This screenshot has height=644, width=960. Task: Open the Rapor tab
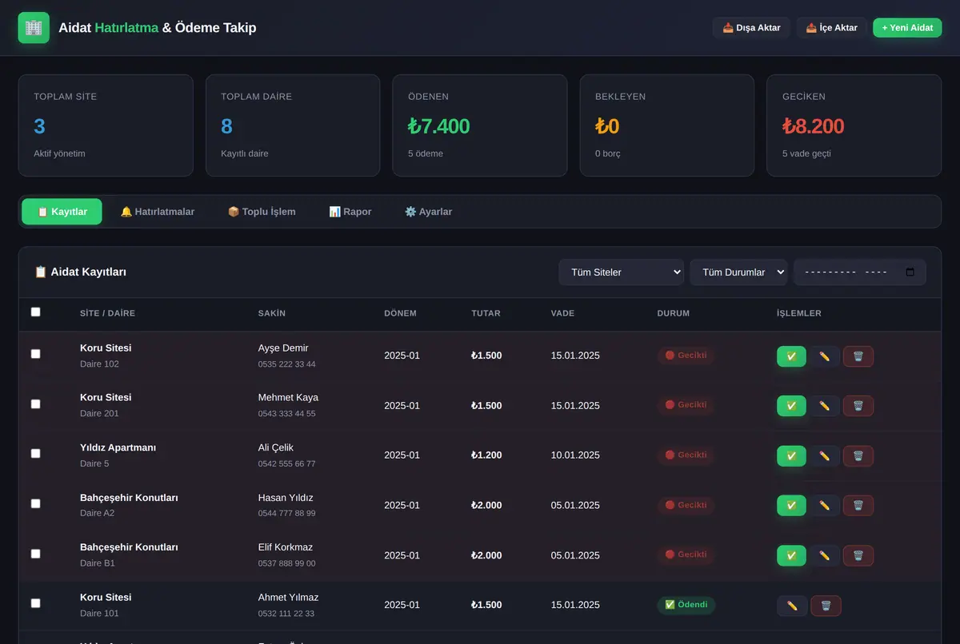tap(350, 212)
